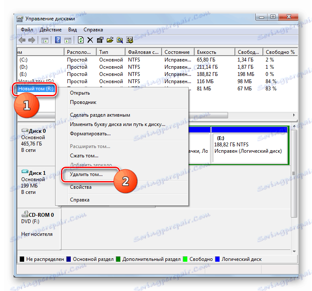Click the vertical scrollbar thumb in disk pane
The width and height of the screenshot is (312, 291).
point(294,173)
